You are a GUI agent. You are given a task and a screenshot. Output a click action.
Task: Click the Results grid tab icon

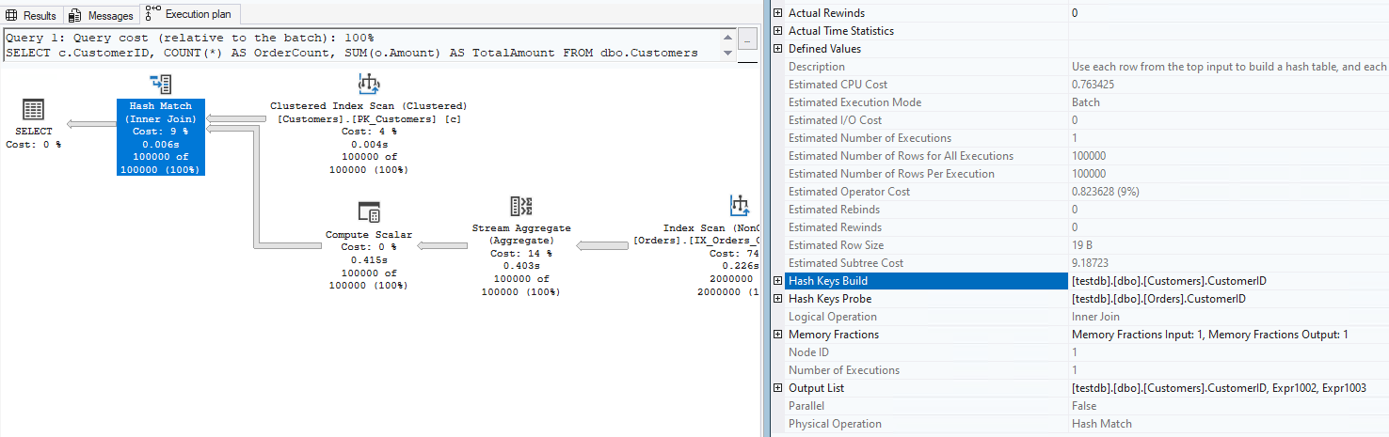[x=12, y=16]
